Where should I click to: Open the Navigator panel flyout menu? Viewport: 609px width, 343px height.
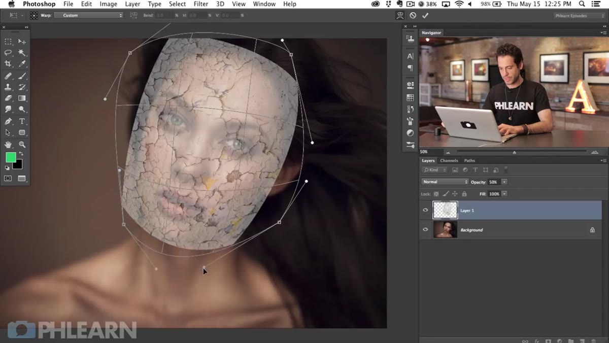coord(603,32)
